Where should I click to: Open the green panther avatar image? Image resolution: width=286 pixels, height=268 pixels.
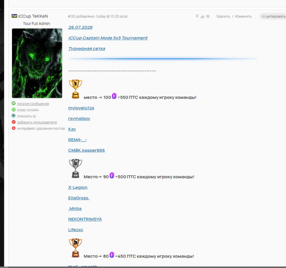[x=37, y=63]
